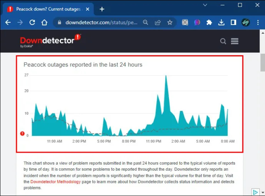Open the zoom magnifier in address bar
Screen dimensions: 265x196
tap(145, 22)
